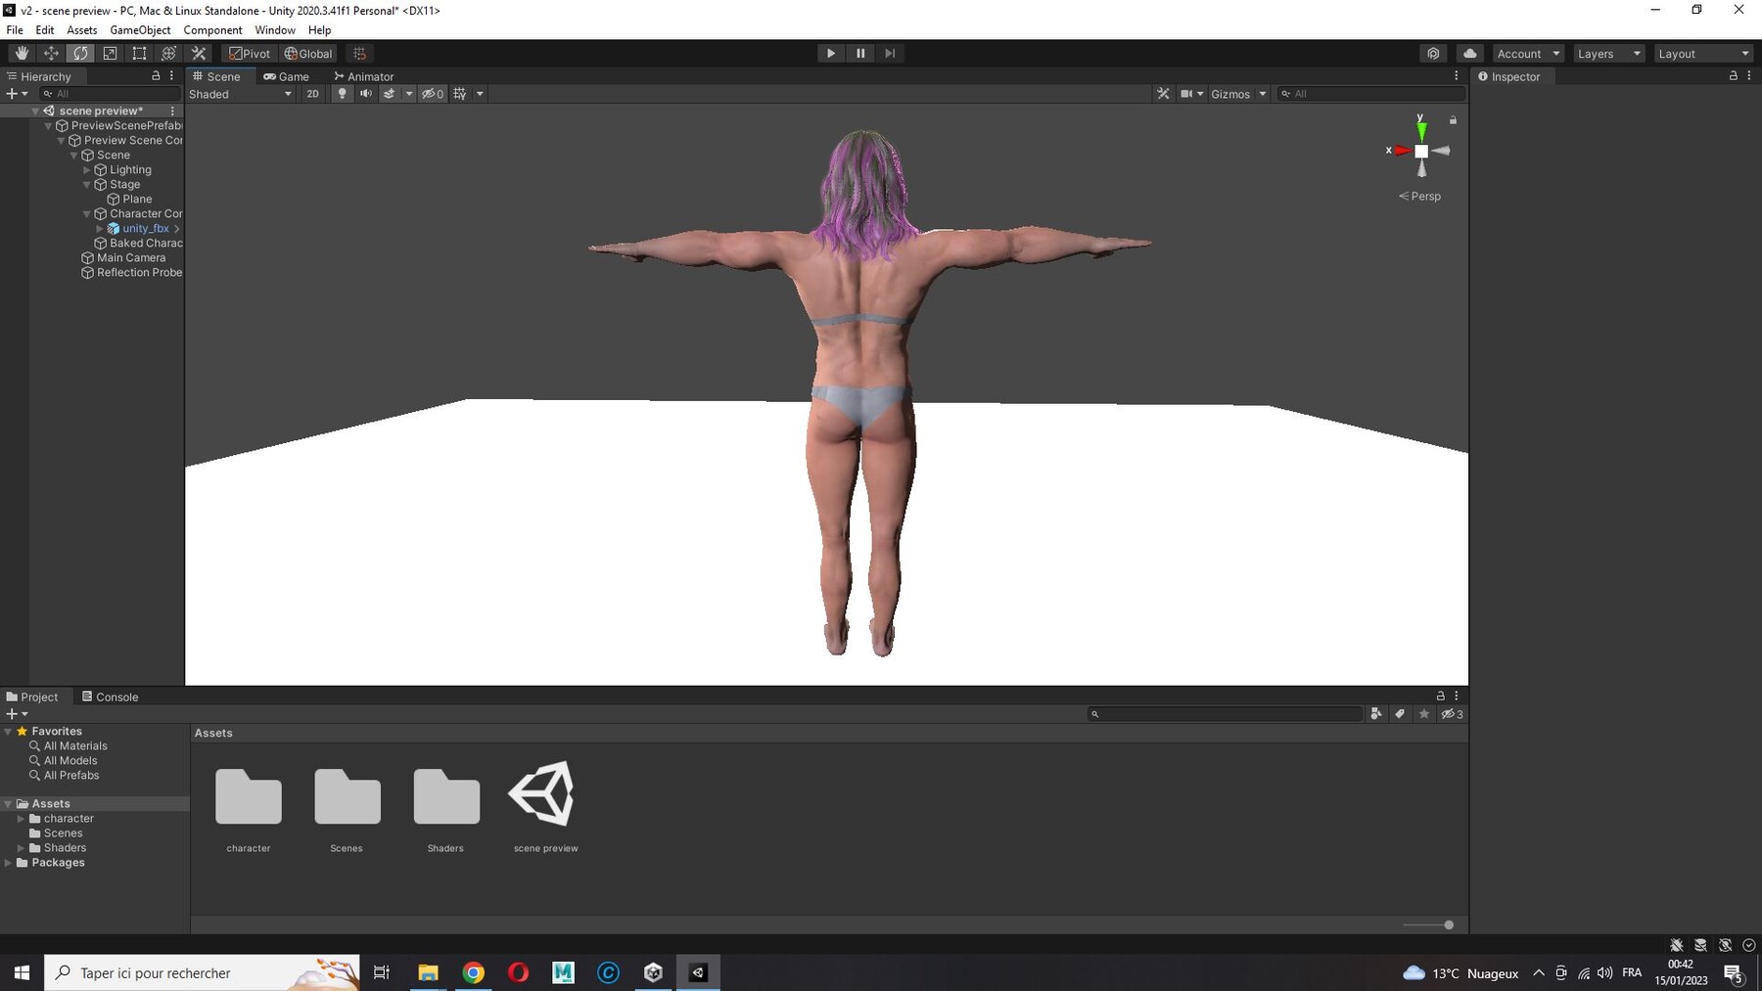Open the Shaded draw mode dropdown
1762x991 pixels.
(241, 94)
